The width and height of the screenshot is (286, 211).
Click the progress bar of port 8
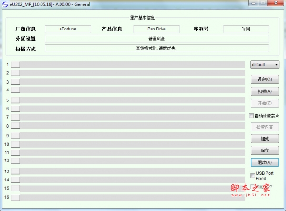[133, 126]
